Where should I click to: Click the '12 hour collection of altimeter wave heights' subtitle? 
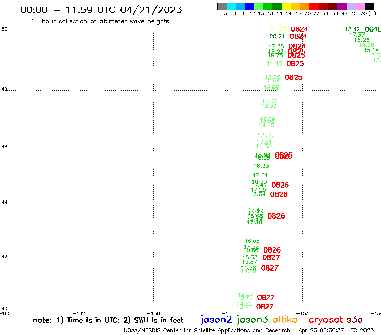[100, 21]
